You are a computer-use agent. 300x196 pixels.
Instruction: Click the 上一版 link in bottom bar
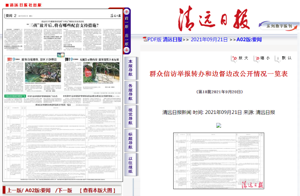point(15,190)
